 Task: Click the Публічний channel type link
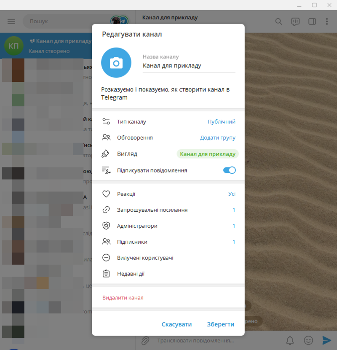tap(222, 121)
